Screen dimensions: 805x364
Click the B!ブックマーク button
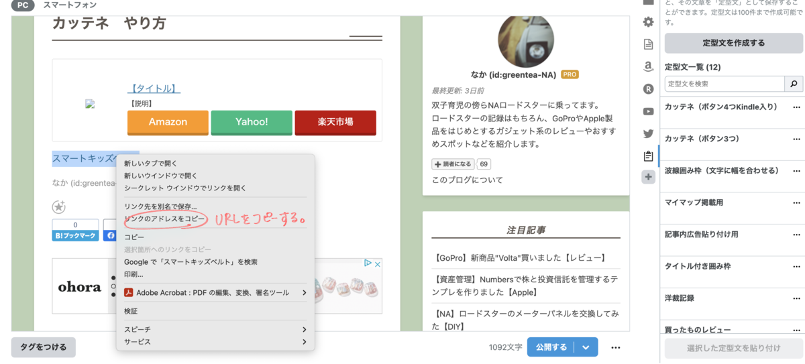tap(75, 235)
